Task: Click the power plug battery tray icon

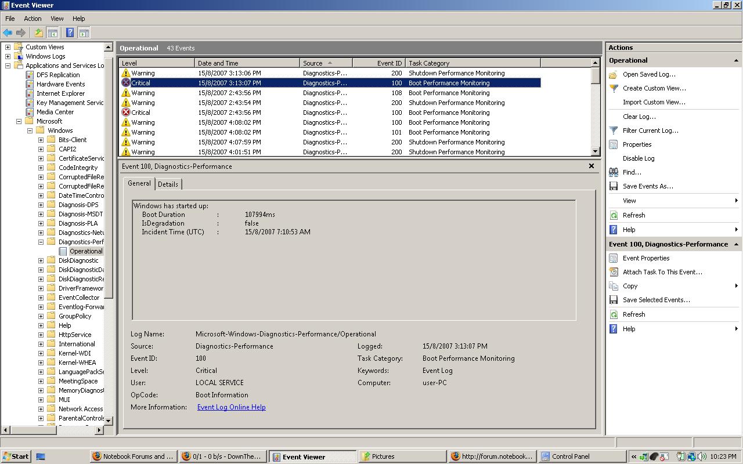Action: (x=681, y=456)
